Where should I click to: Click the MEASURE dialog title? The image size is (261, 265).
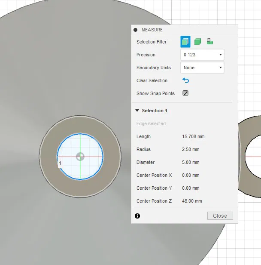[152, 30]
